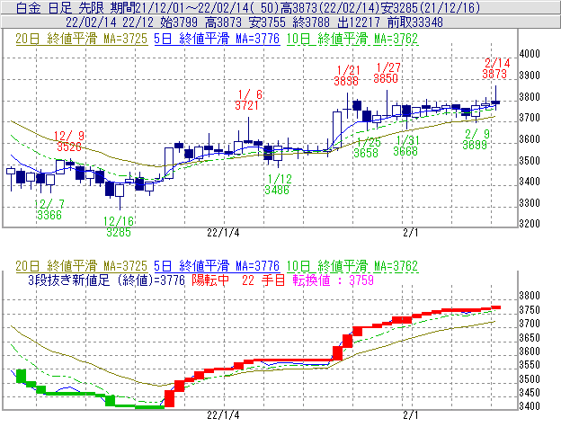Click the 1/6 3721 high label
The image size is (561, 427).
tap(247, 100)
